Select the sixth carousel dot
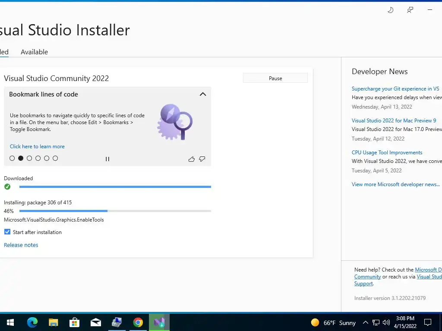Screen dimensions: 442x331 click(x=55, y=158)
